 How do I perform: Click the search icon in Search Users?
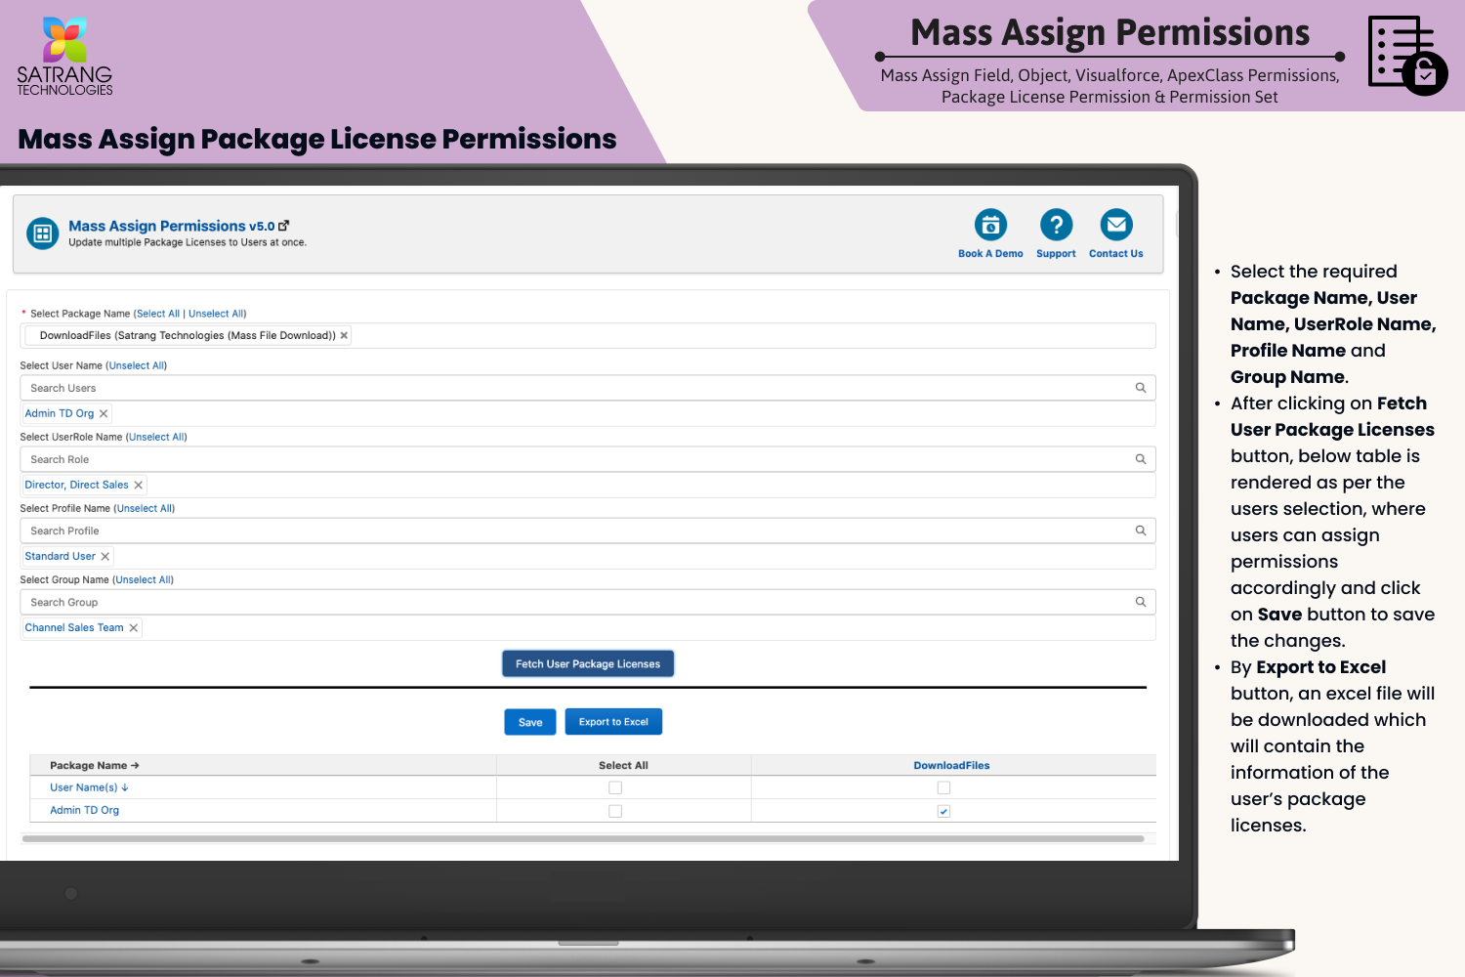(1140, 388)
